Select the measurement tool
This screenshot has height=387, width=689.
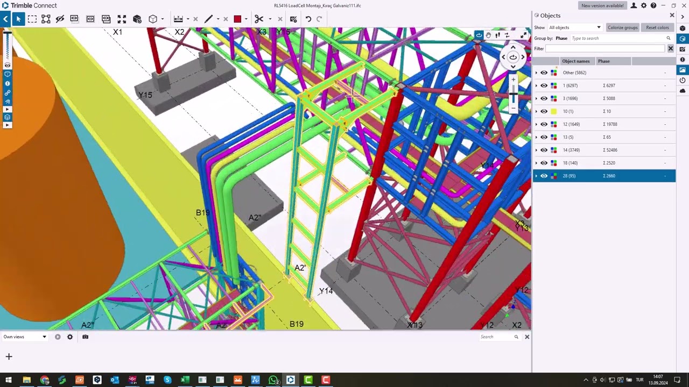[178, 19]
